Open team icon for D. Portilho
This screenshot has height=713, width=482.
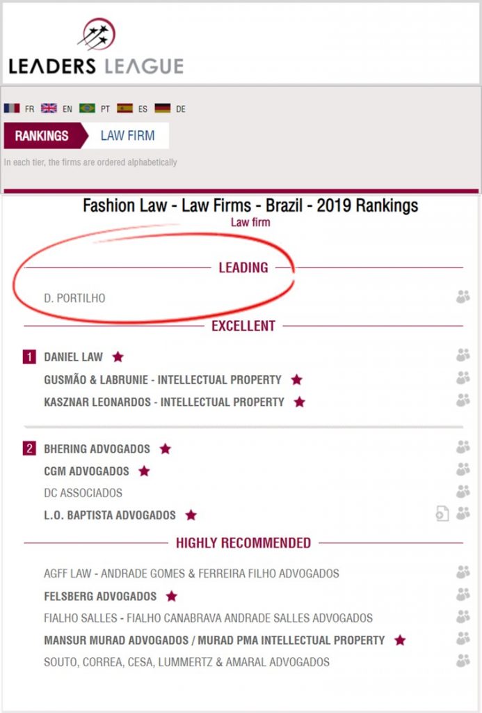[x=463, y=297]
